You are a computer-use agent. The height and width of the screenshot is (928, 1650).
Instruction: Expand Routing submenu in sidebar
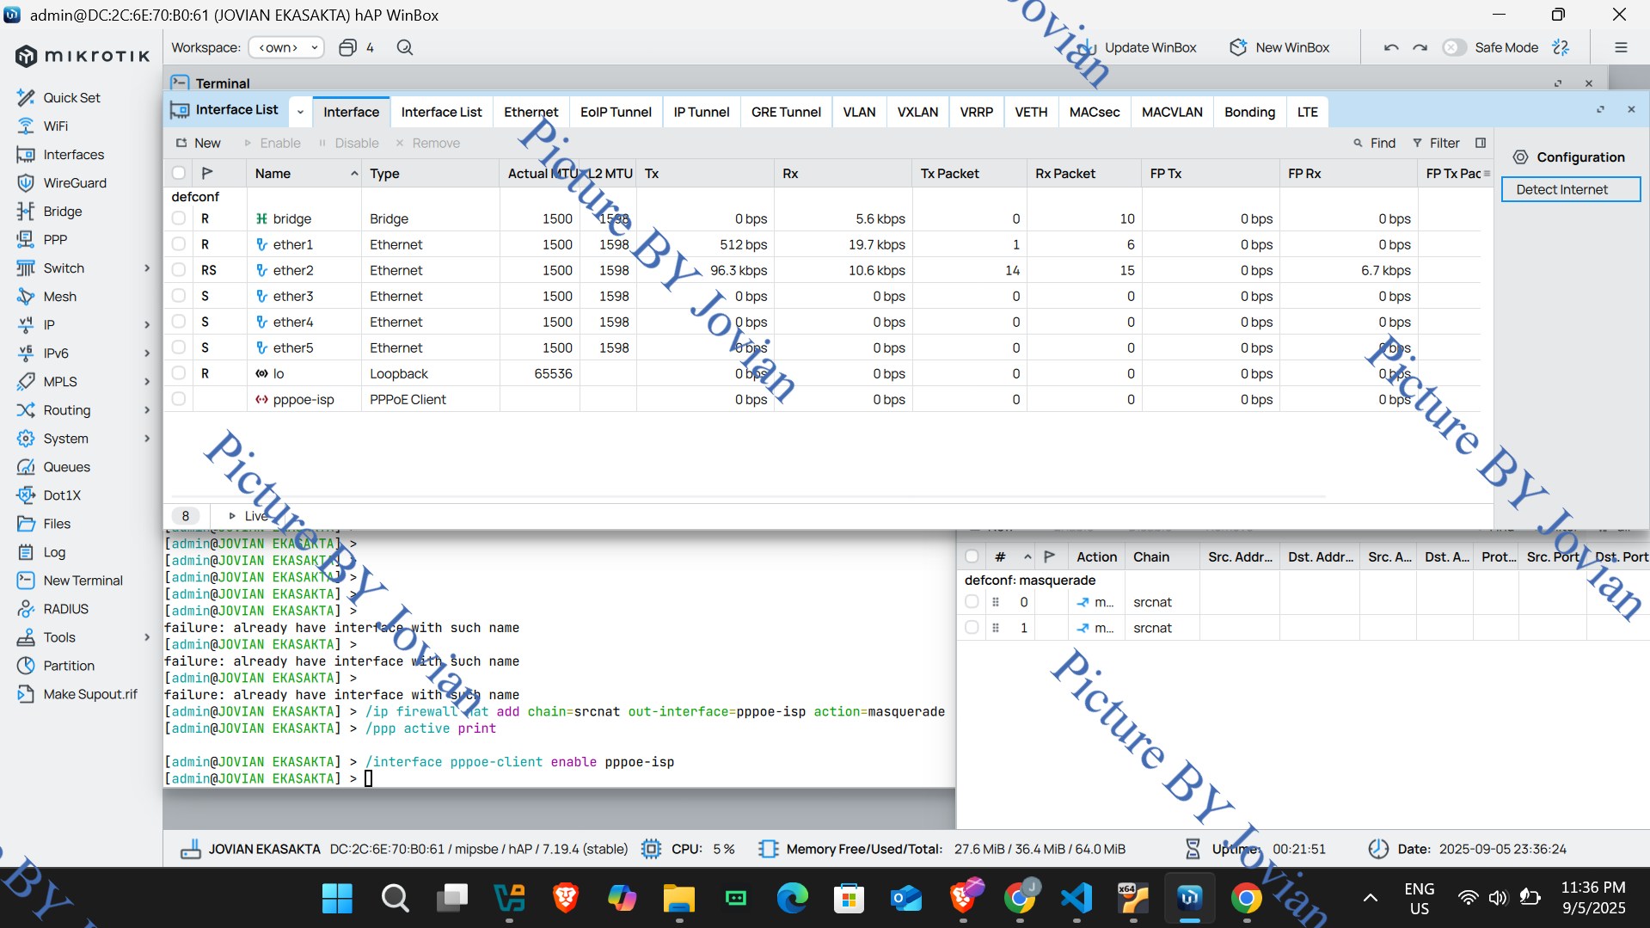click(147, 409)
